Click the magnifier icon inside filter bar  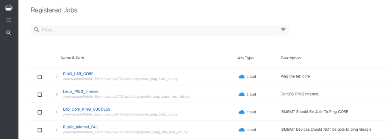(x=37, y=30)
